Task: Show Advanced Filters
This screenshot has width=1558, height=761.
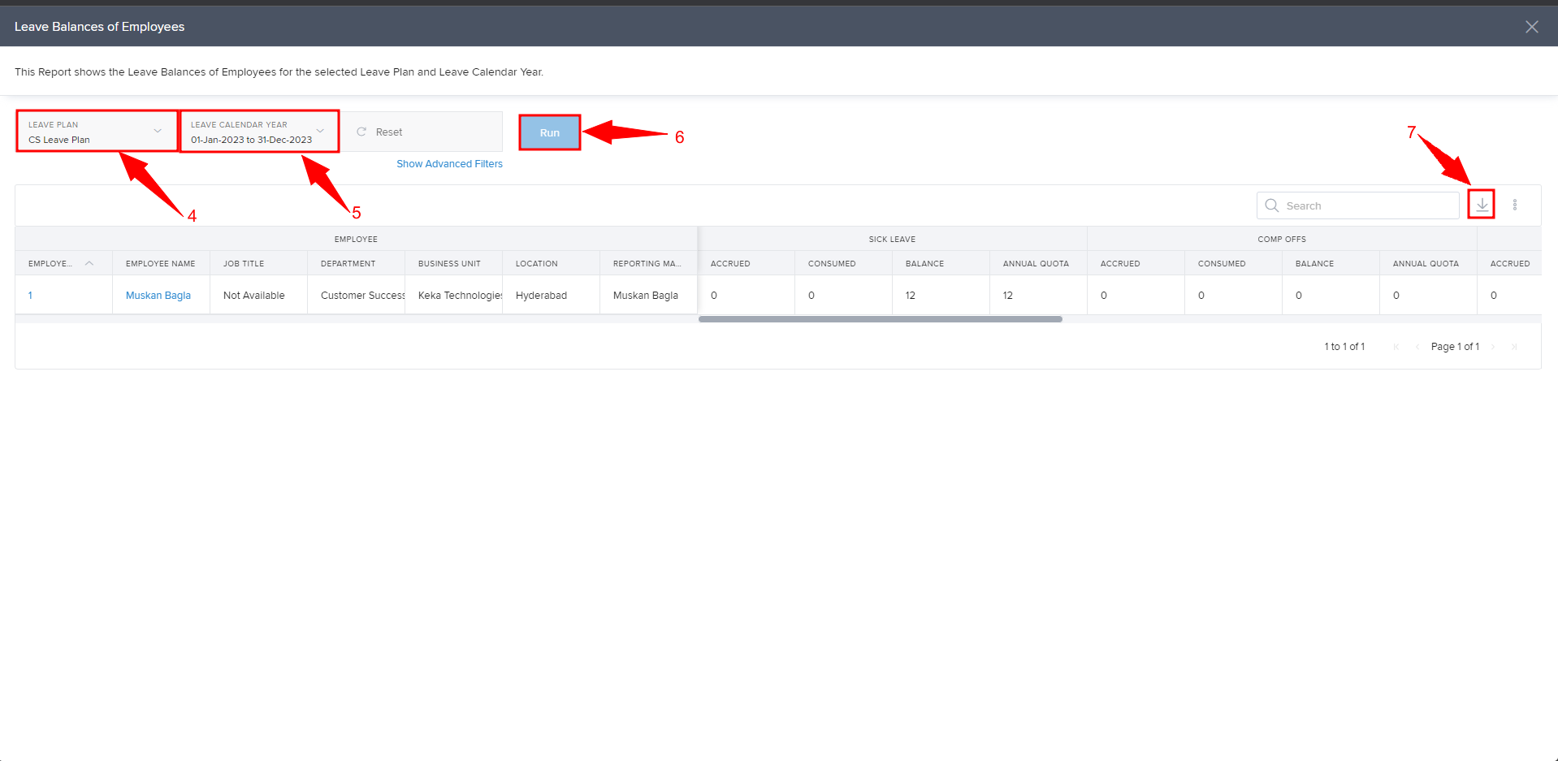Action: (x=449, y=163)
